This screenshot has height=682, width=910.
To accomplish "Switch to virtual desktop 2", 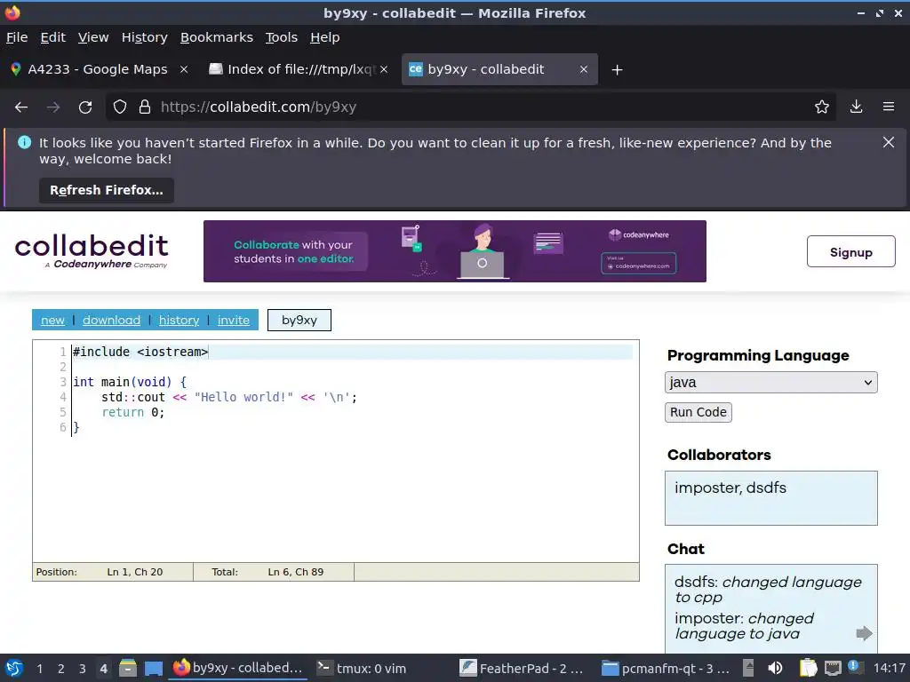I will coord(61,669).
